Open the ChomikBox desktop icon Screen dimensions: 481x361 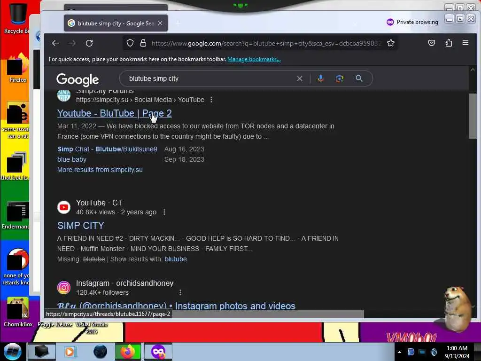click(x=18, y=312)
